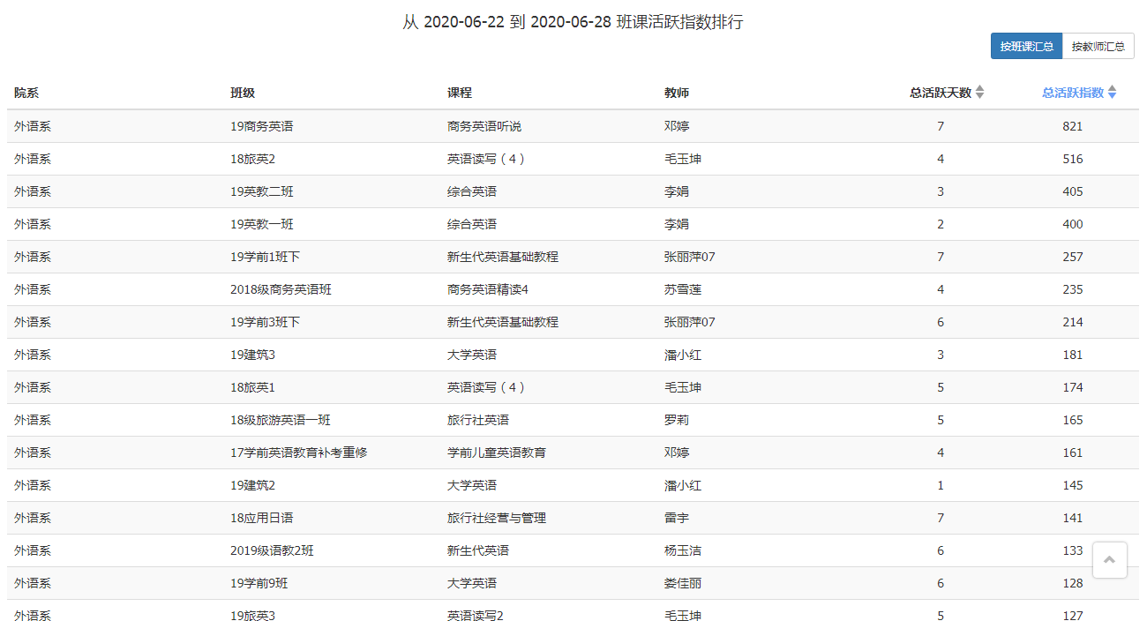Switch to 按班课汇总 view
The height and width of the screenshot is (621, 1147).
point(1026,46)
